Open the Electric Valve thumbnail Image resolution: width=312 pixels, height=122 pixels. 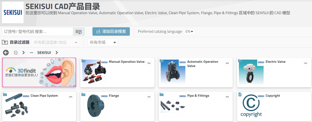(251, 72)
